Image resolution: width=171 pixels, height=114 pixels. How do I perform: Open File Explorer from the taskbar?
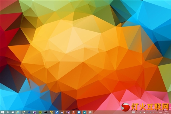tap(24, 112)
